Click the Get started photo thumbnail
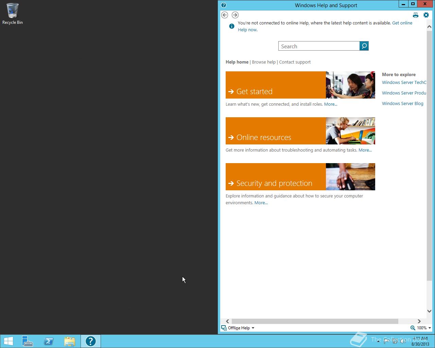This screenshot has width=435, height=348. point(350,85)
